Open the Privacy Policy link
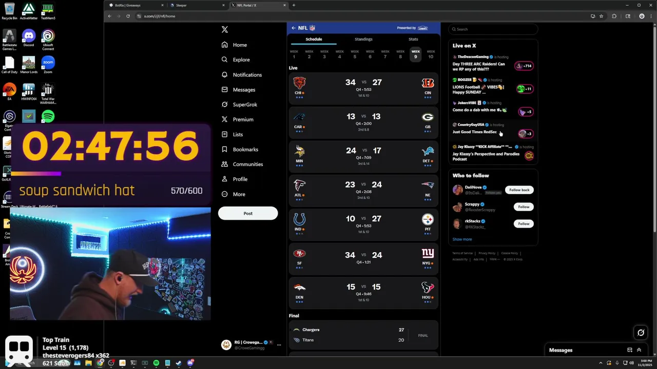This screenshot has width=657, height=369. (x=487, y=253)
